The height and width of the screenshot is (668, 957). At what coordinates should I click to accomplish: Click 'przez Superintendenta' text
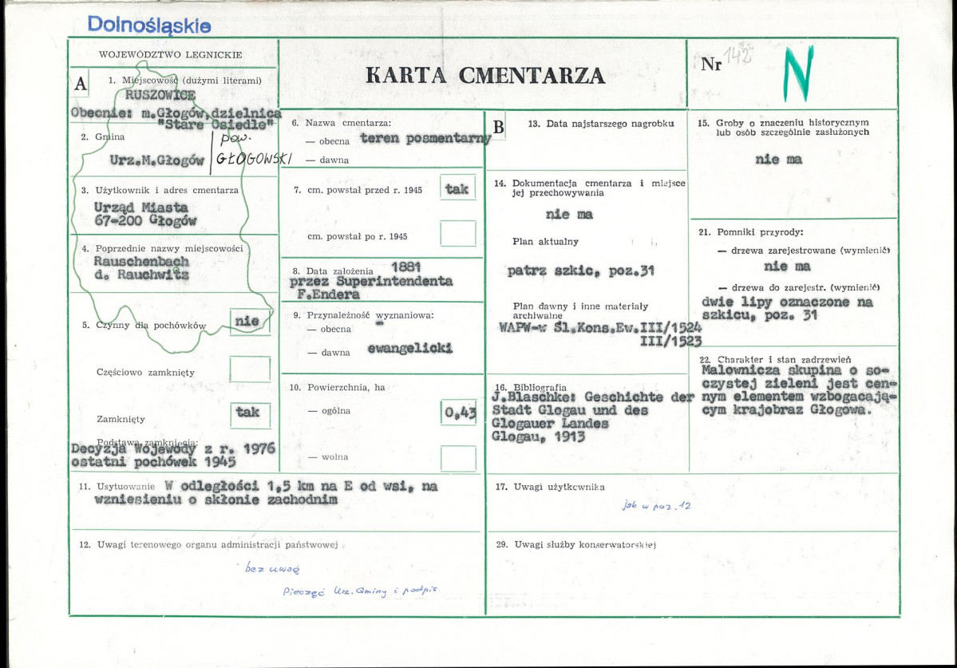371,281
